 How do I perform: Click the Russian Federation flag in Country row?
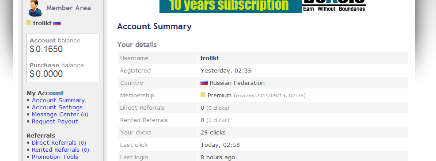204,83
